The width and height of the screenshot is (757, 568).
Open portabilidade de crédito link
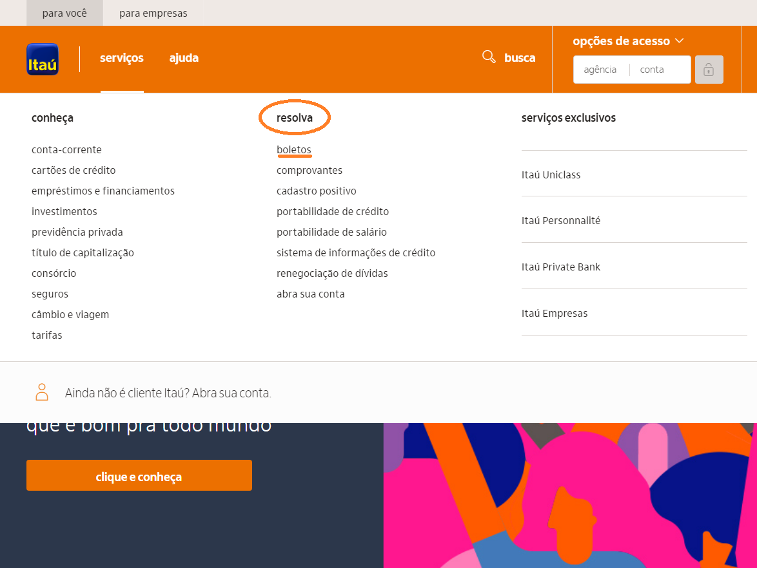point(333,212)
